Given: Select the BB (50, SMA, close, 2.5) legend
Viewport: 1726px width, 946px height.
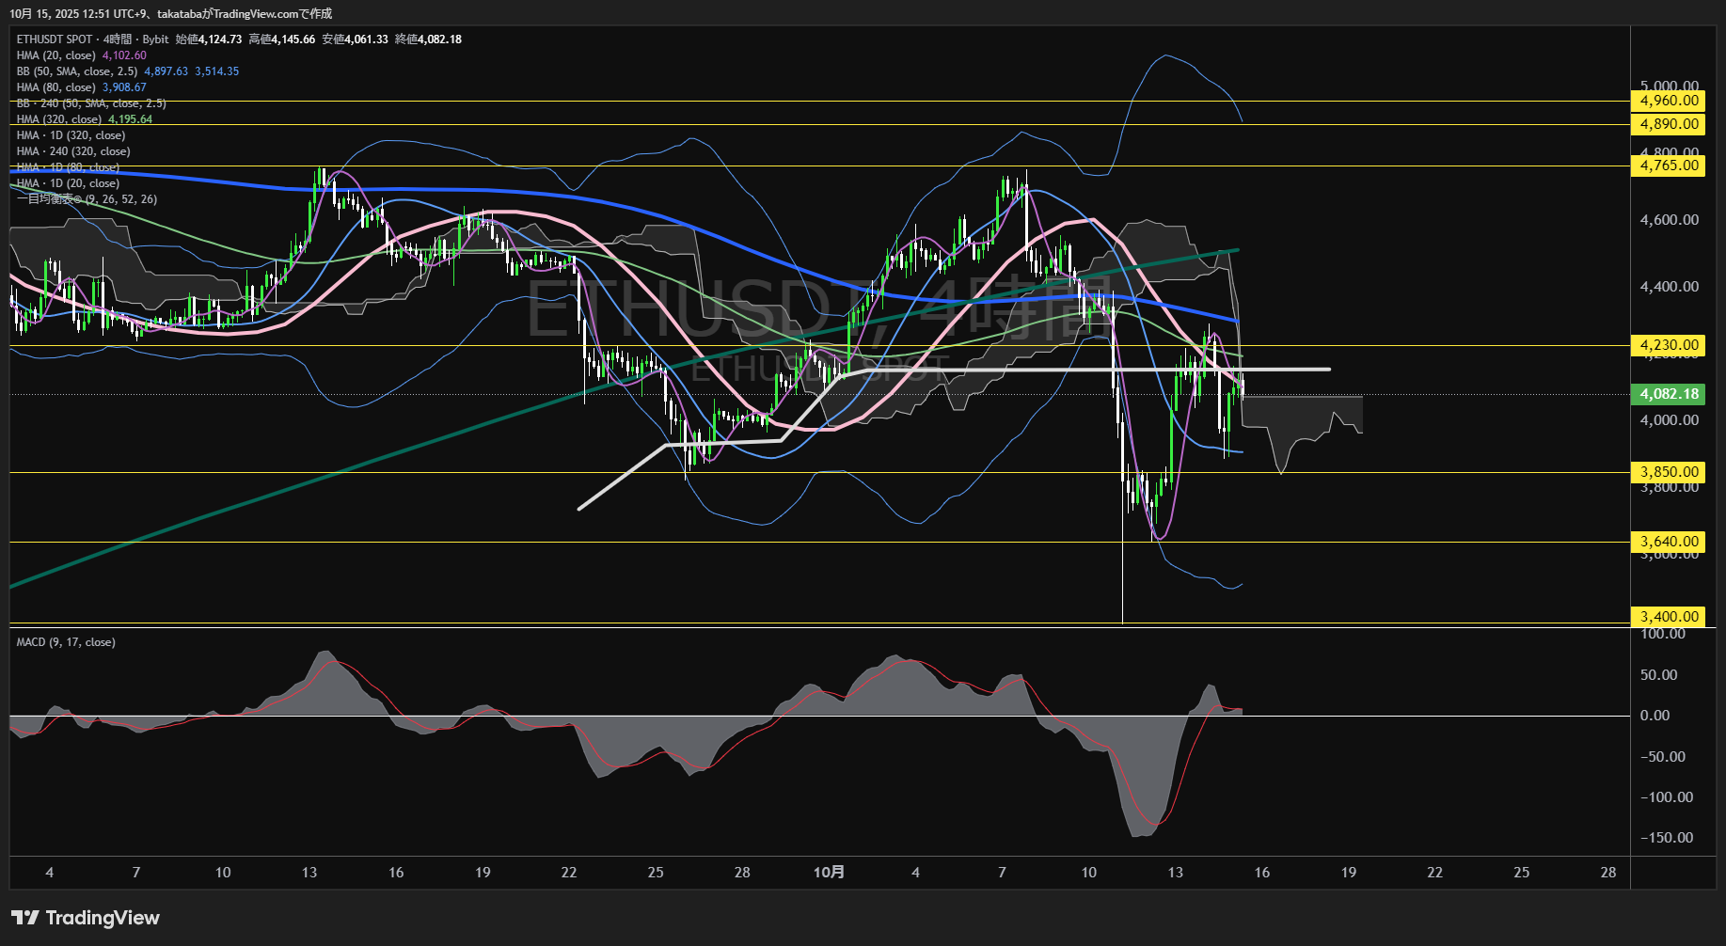Looking at the screenshot, I should 77,71.
